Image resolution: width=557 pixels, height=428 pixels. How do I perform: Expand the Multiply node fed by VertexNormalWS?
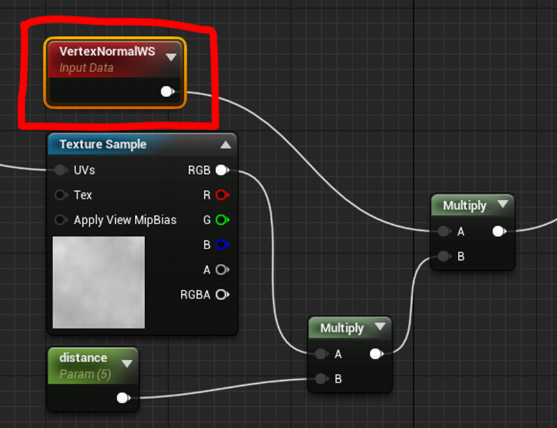503,204
